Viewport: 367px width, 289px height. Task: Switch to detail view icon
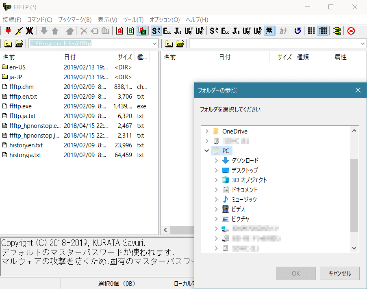point(323,31)
